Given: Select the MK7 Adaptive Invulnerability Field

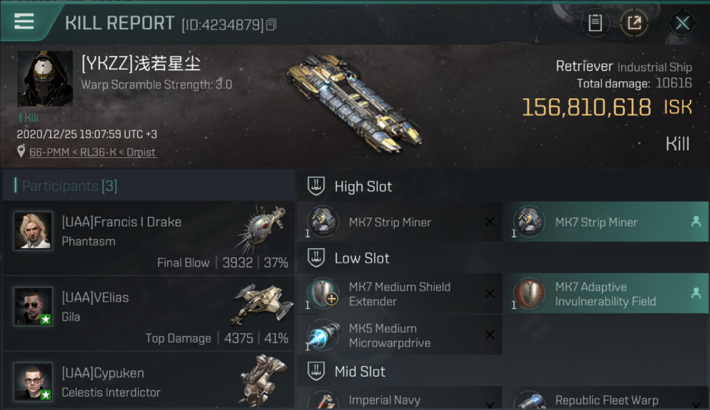Looking at the screenshot, I should (x=606, y=294).
